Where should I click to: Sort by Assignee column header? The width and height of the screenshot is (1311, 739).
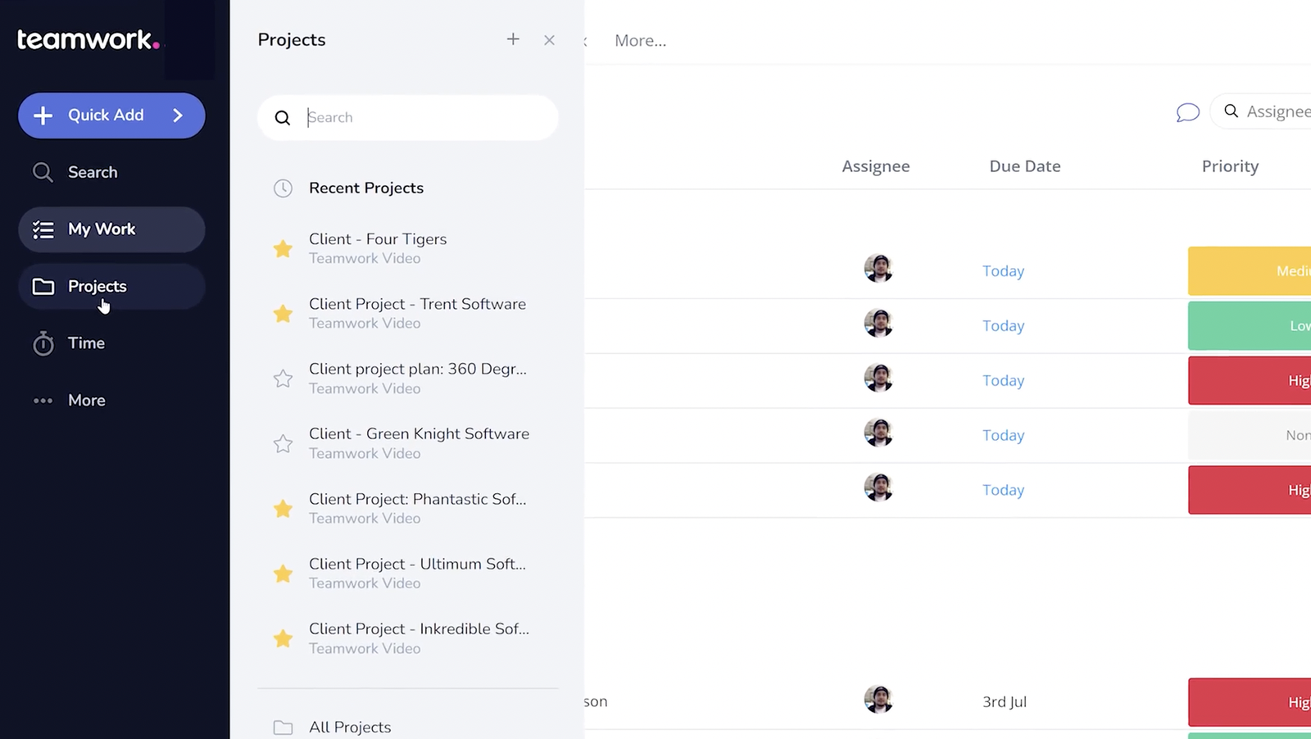click(x=876, y=166)
